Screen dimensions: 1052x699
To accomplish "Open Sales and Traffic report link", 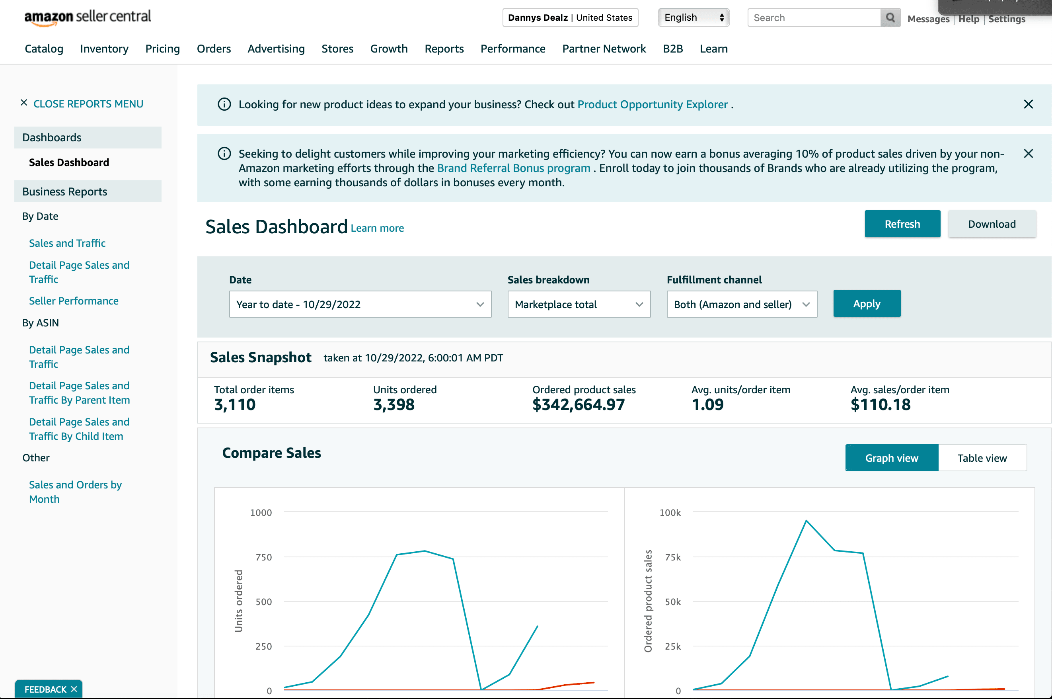I will (67, 243).
